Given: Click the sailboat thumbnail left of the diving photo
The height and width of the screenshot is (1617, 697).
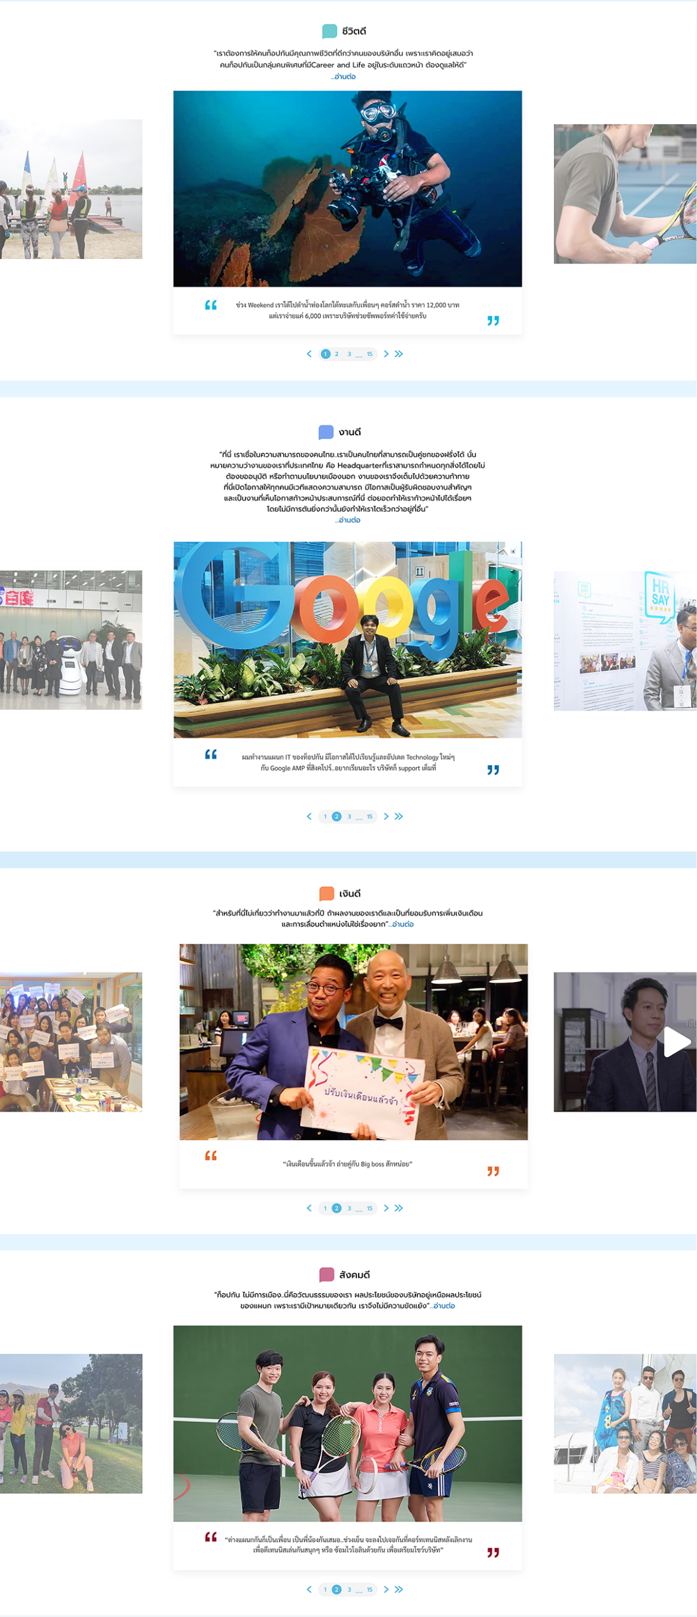Looking at the screenshot, I should (x=71, y=189).
